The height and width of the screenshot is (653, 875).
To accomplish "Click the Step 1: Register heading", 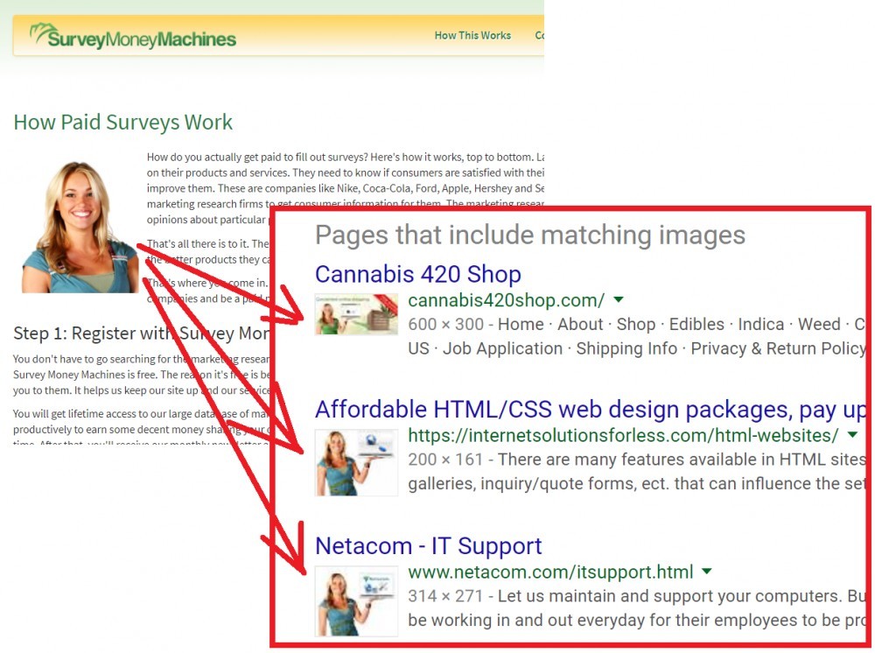I will (x=141, y=334).
